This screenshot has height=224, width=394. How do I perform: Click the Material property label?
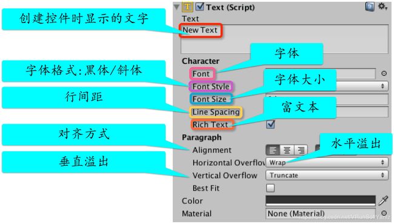[x=197, y=214]
